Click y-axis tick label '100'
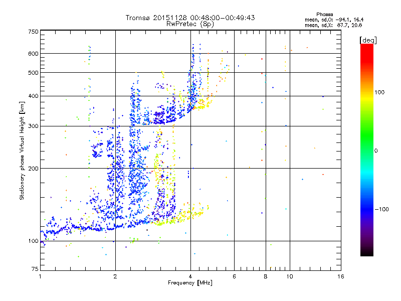 tap(33, 241)
